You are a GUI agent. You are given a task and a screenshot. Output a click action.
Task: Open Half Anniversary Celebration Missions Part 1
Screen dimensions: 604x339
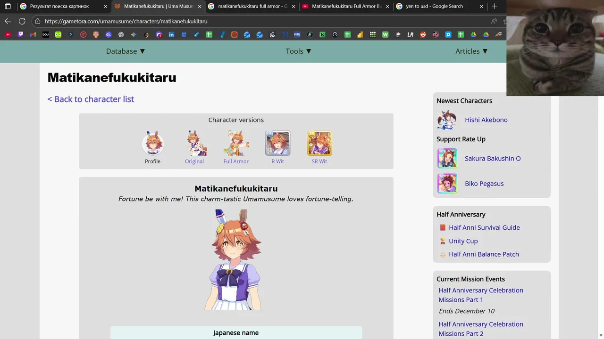pos(481,295)
